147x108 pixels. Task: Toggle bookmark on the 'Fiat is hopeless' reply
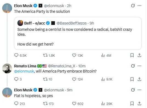[132, 104]
